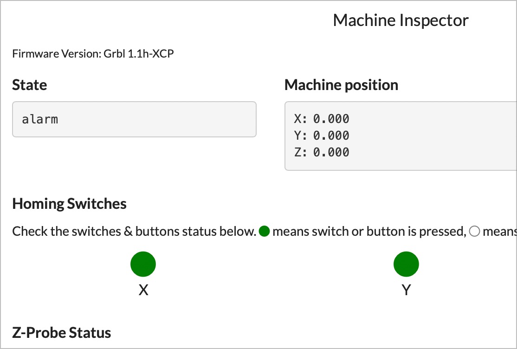Click the Z-Probe Status heading
Screen dimensions: 517x349
62,332
